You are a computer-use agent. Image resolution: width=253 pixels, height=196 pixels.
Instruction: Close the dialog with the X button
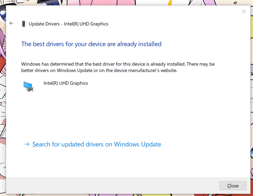coord(244,11)
